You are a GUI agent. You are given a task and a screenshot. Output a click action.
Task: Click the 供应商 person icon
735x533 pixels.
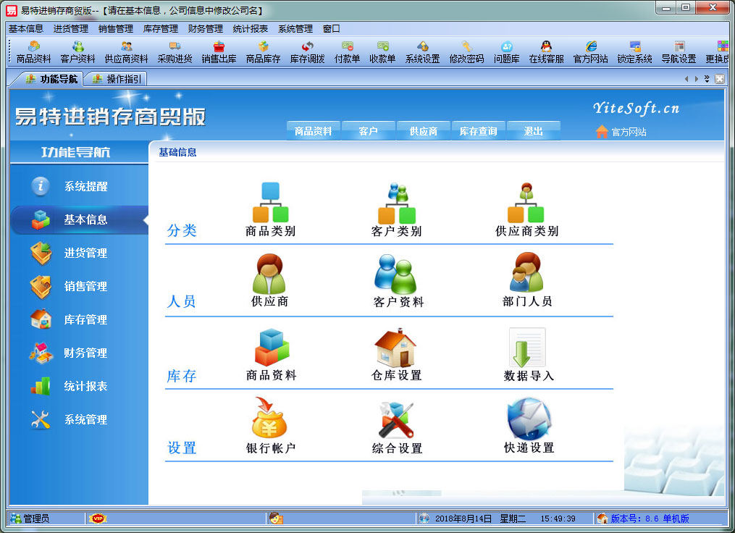[x=269, y=280]
